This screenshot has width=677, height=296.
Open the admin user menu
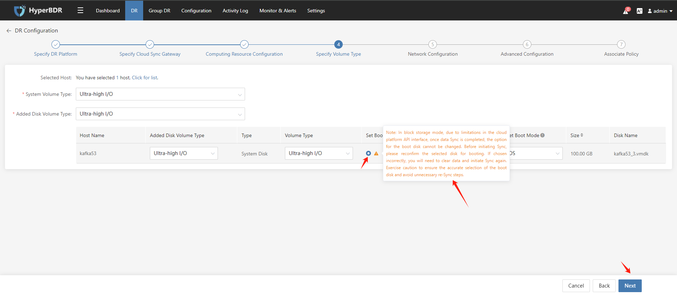point(660,11)
